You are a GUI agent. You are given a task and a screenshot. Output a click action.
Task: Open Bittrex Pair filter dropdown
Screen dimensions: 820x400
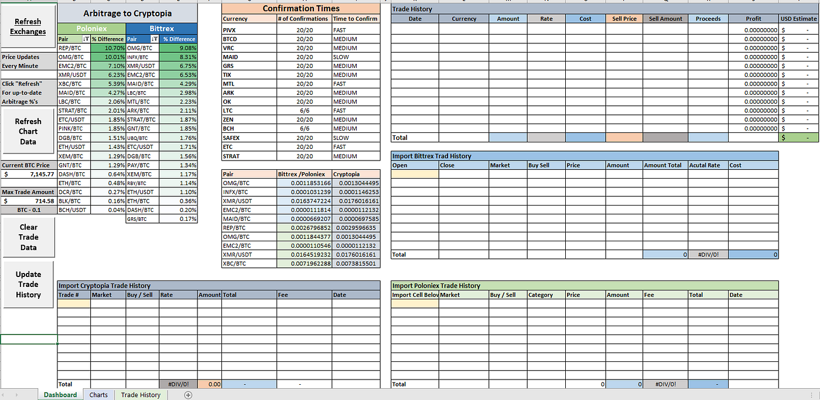(155, 39)
